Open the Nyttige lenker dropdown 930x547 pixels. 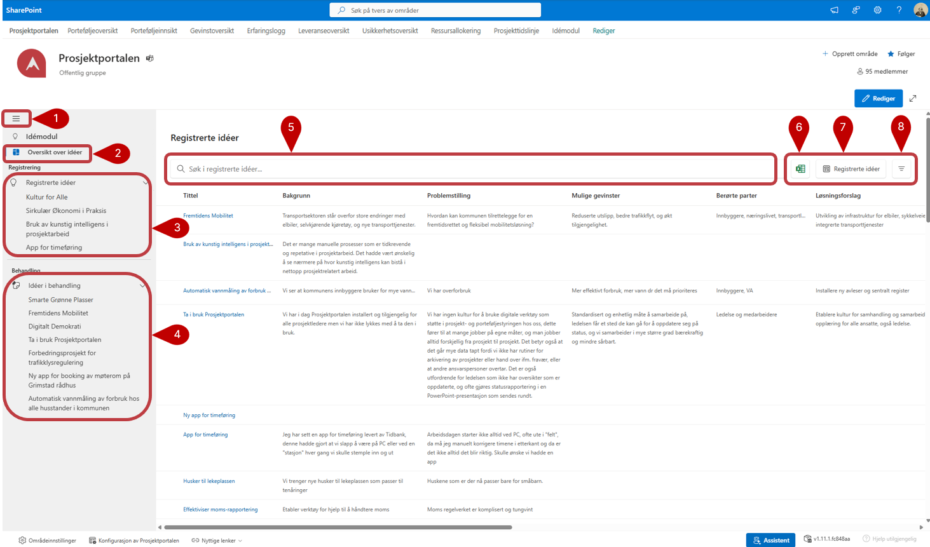coord(217,541)
